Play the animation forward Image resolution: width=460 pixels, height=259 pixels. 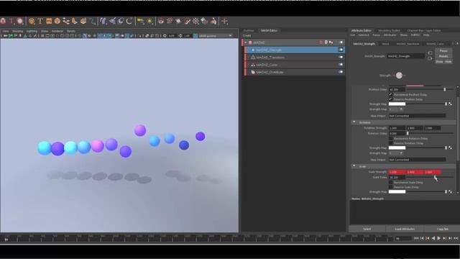pyautogui.click(x=439, y=238)
